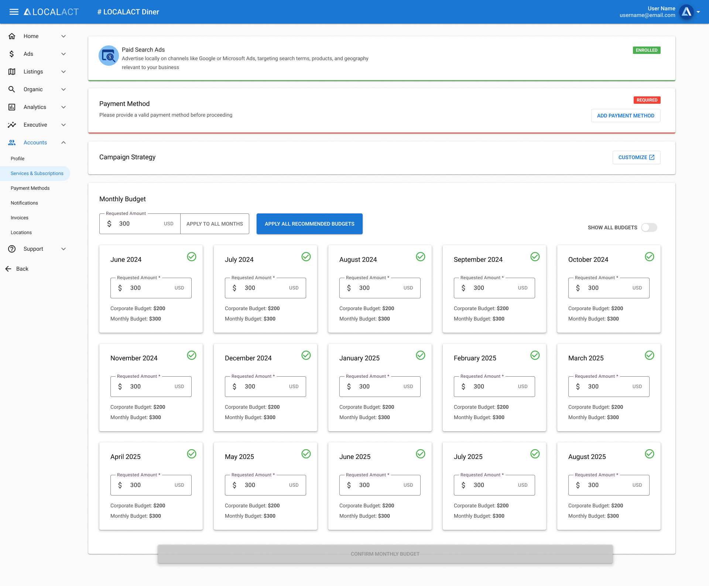Click the February 2025 green checkmark icon
Viewport: 709px width, 586px height.
(x=535, y=355)
